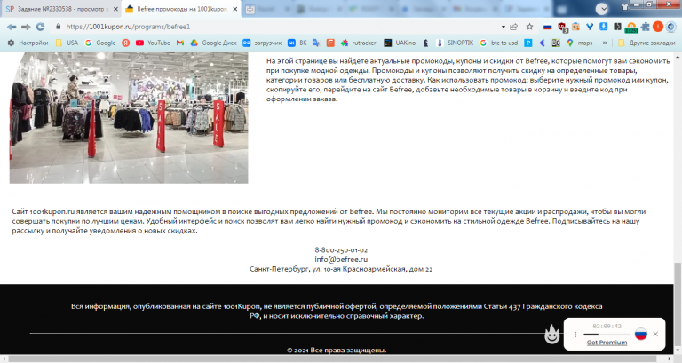The width and height of the screenshot is (682, 363).
Task: Click the Санкт-Петербург street address line
Action: (x=341, y=269)
